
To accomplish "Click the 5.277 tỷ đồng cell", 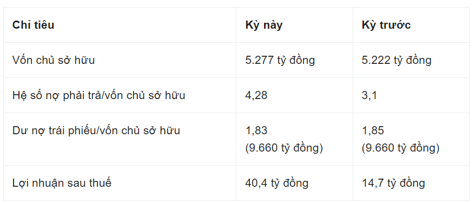I will point(280,60).
